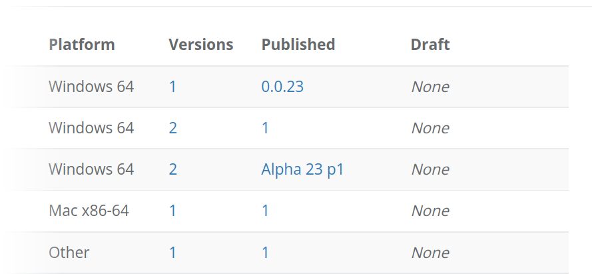
Task: Click draft "None" in Alpha 23 p1 row
Action: [430, 169]
